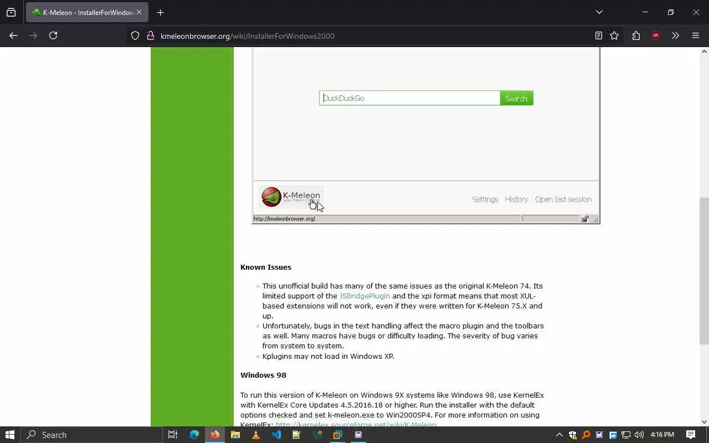Click the DuckDuckGo search field in screenshot
709x443 pixels.
coord(409,98)
